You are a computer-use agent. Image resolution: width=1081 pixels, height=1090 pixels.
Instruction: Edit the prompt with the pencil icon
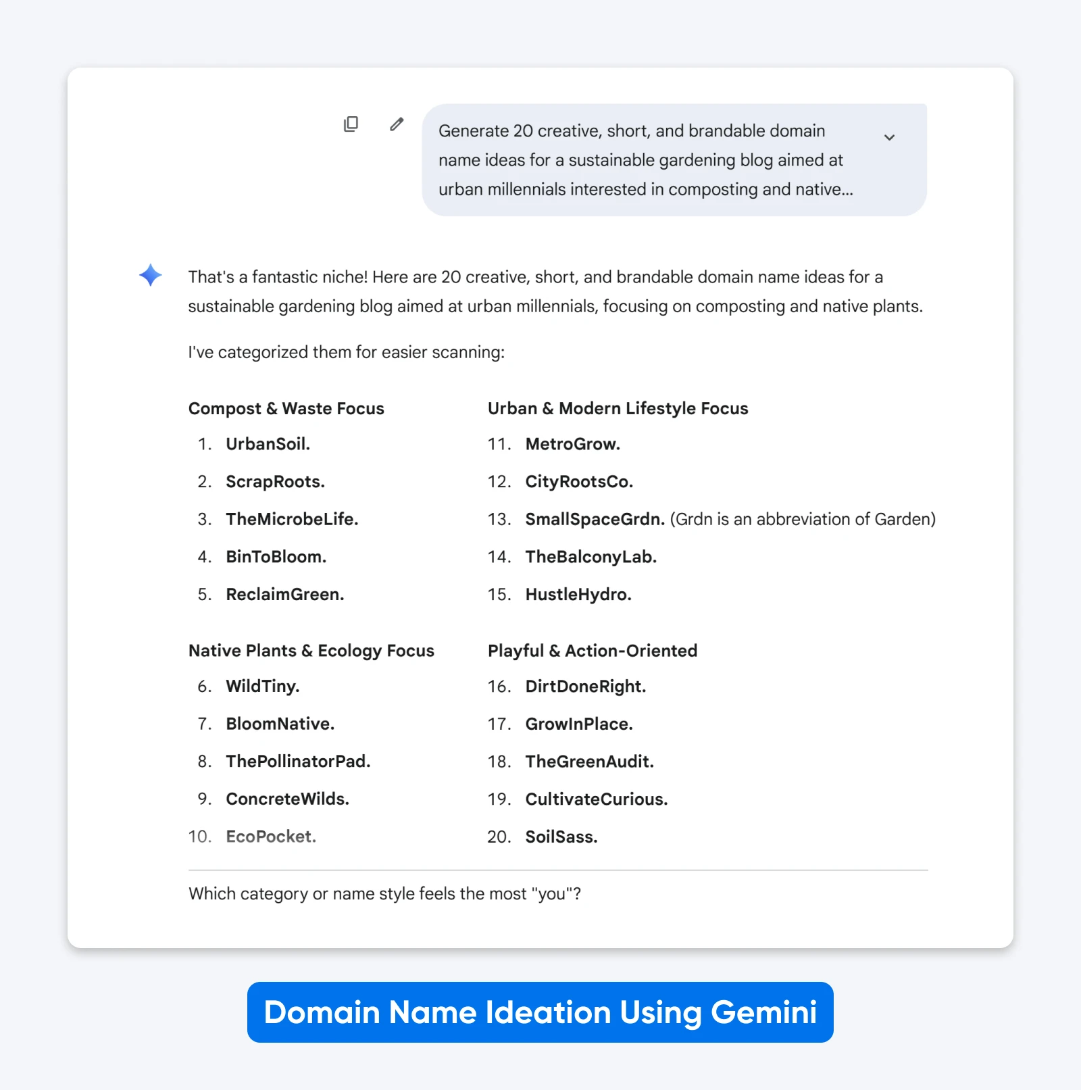tap(397, 124)
